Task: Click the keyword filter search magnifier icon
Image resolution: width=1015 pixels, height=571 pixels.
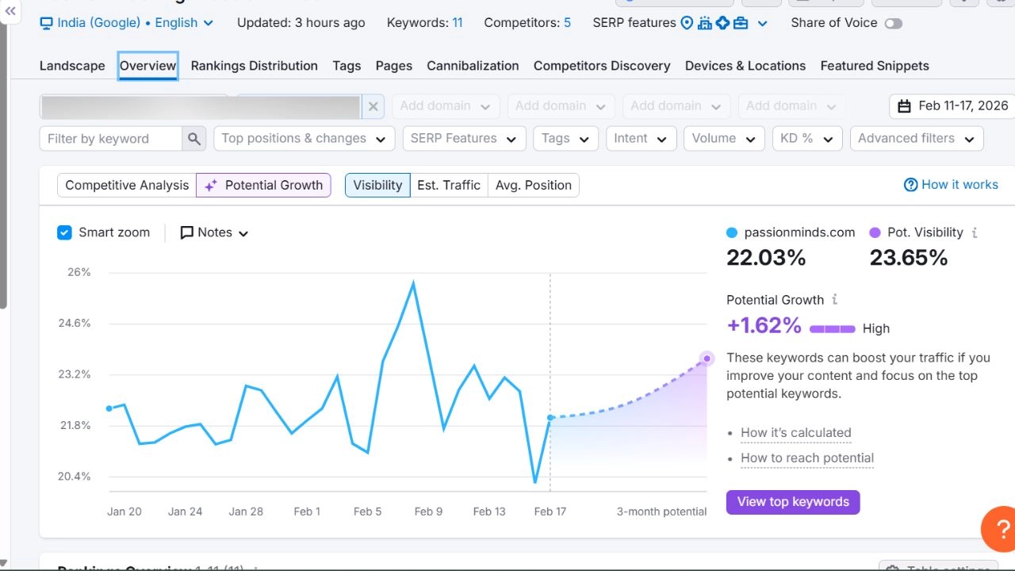Action: (x=194, y=139)
